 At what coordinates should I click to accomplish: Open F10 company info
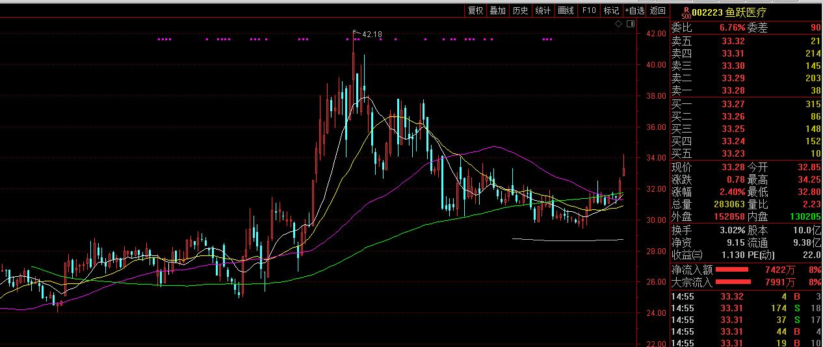pyautogui.click(x=589, y=10)
